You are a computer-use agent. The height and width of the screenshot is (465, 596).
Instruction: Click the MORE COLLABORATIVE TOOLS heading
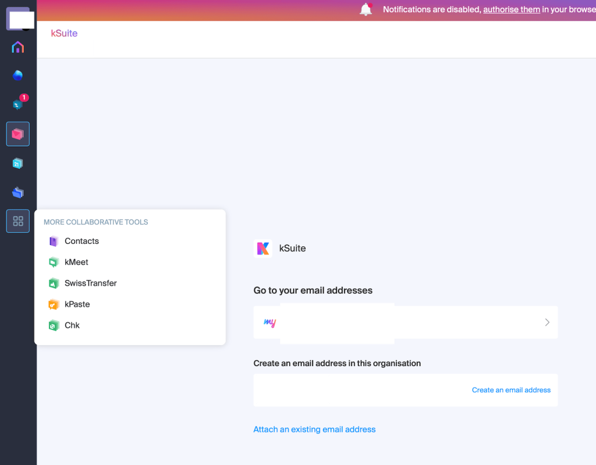click(96, 222)
